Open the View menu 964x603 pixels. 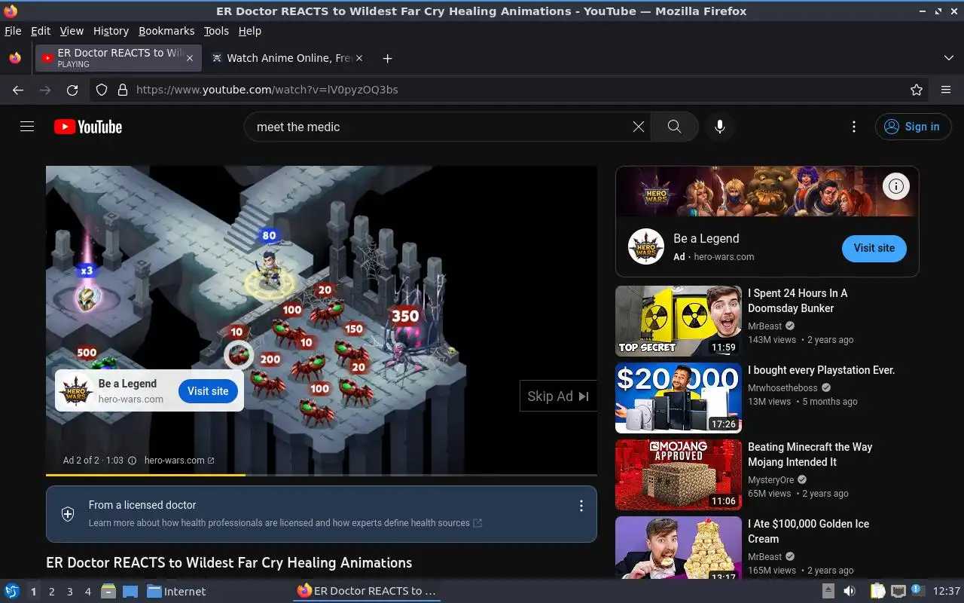tap(72, 31)
